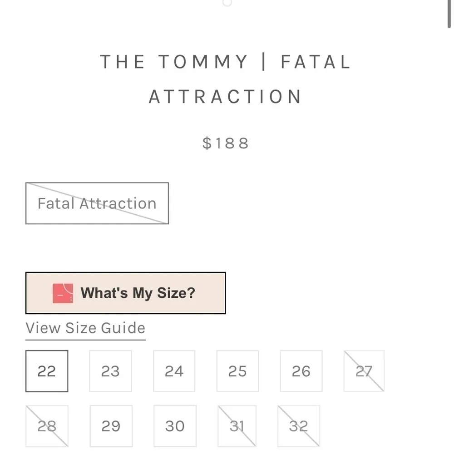Image resolution: width=454 pixels, height=454 pixels.
Task: Click the circular loader at the top
Action: pos(226,3)
